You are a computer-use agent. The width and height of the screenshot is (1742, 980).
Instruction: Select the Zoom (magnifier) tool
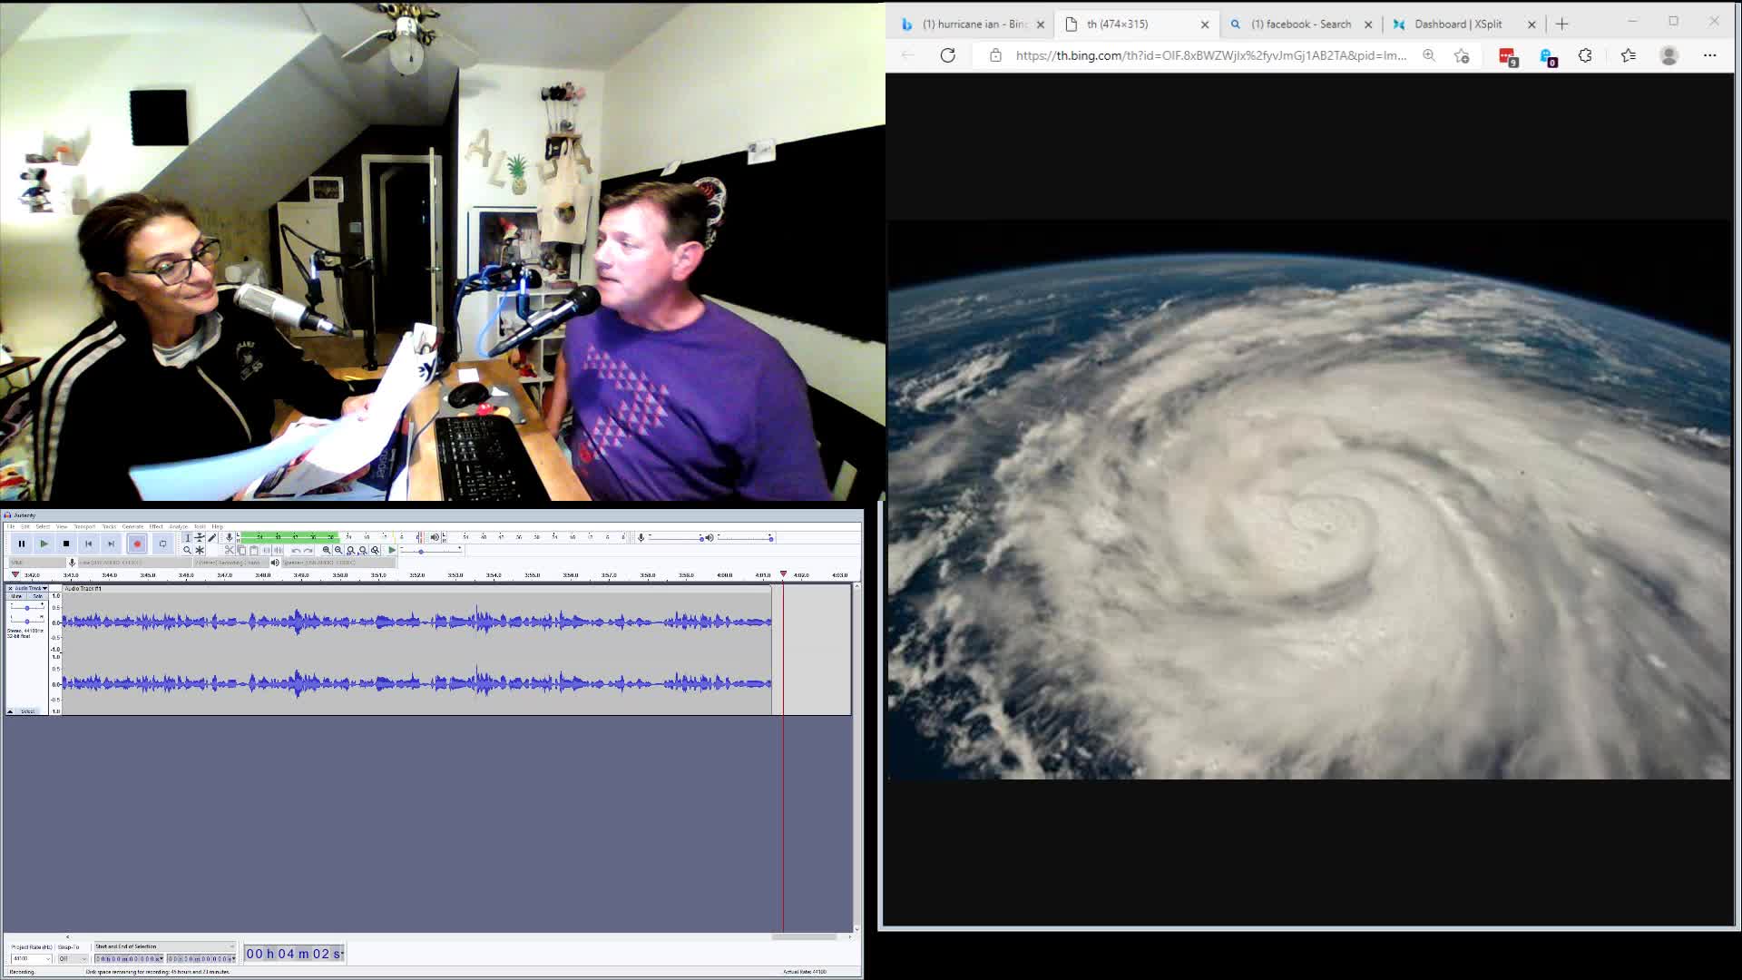(187, 550)
